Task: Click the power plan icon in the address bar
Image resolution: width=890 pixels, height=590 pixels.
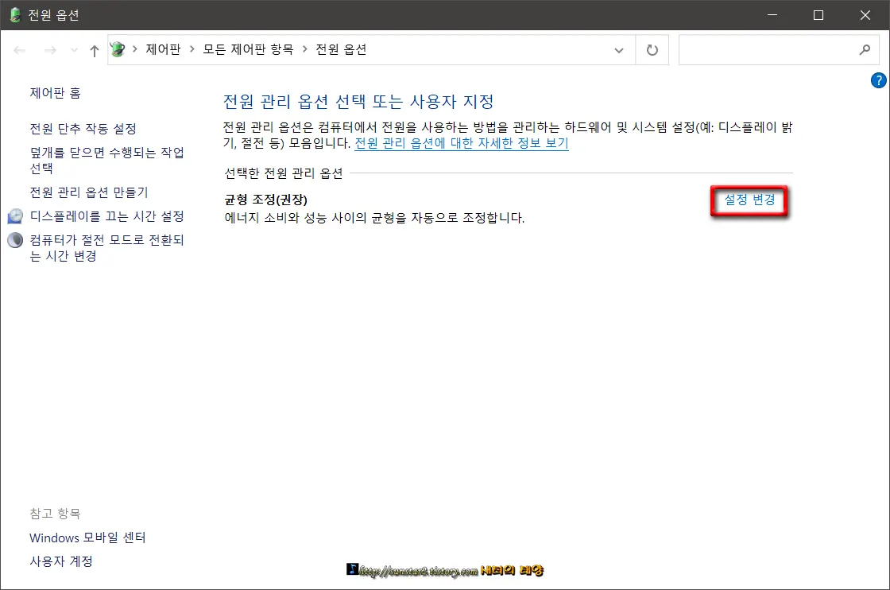Action: coord(118,49)
